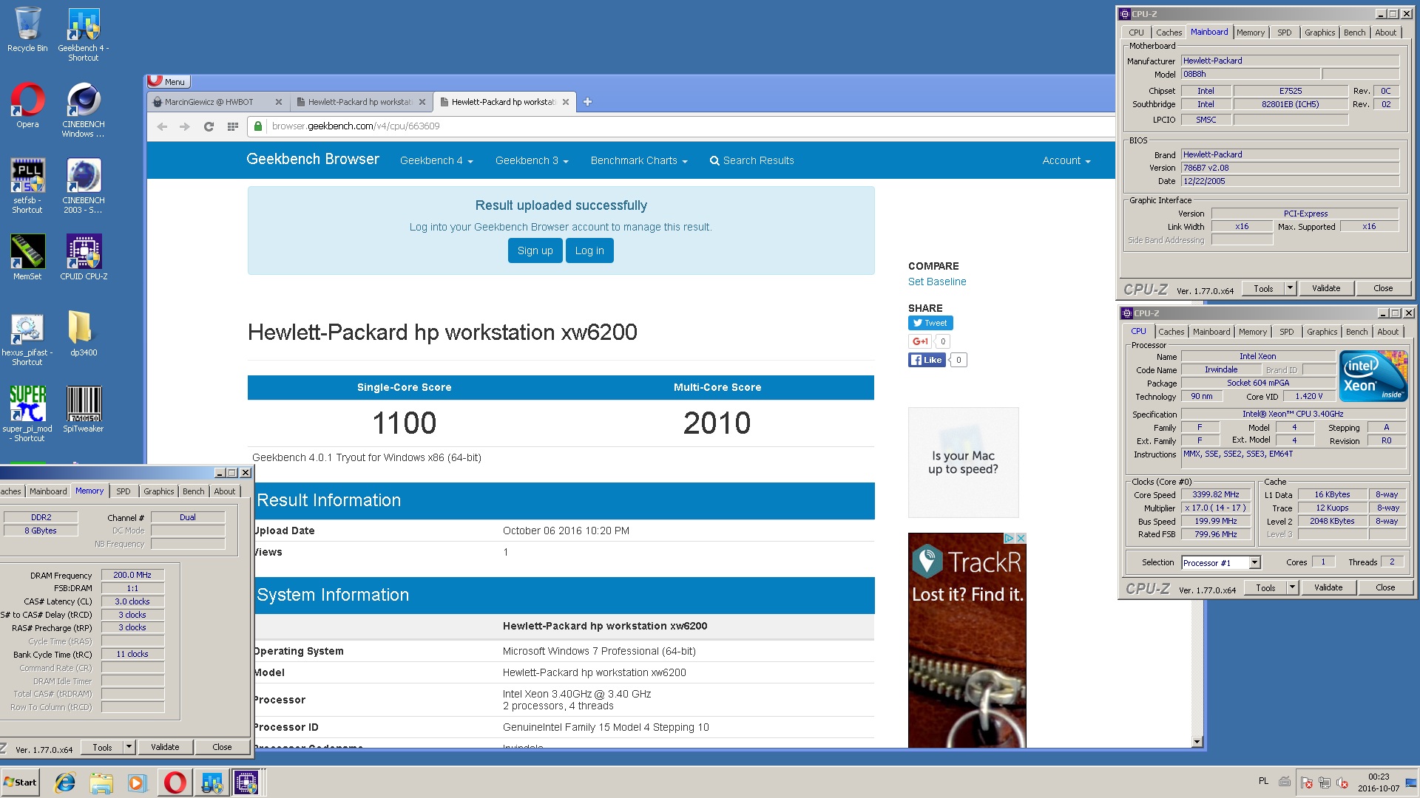Select the CPUID CPU-Z desktop icon
This screenshot has width=1420, height=798.
[84, 256]
